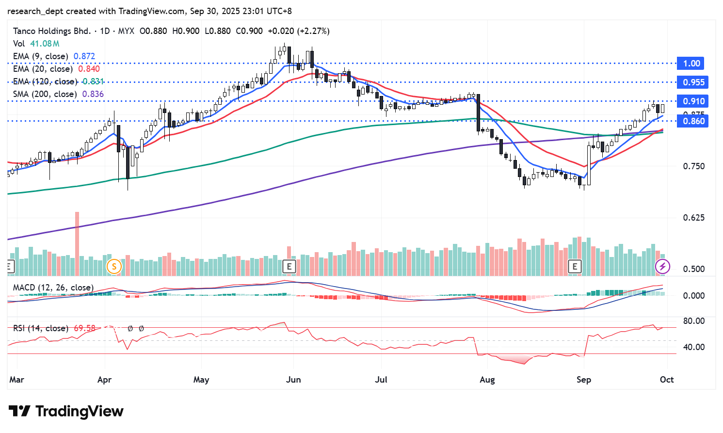The width and height of the screenshot is (723, 433).
Task: Click the Jun label on time axis
Action: [x=293, y=380]
